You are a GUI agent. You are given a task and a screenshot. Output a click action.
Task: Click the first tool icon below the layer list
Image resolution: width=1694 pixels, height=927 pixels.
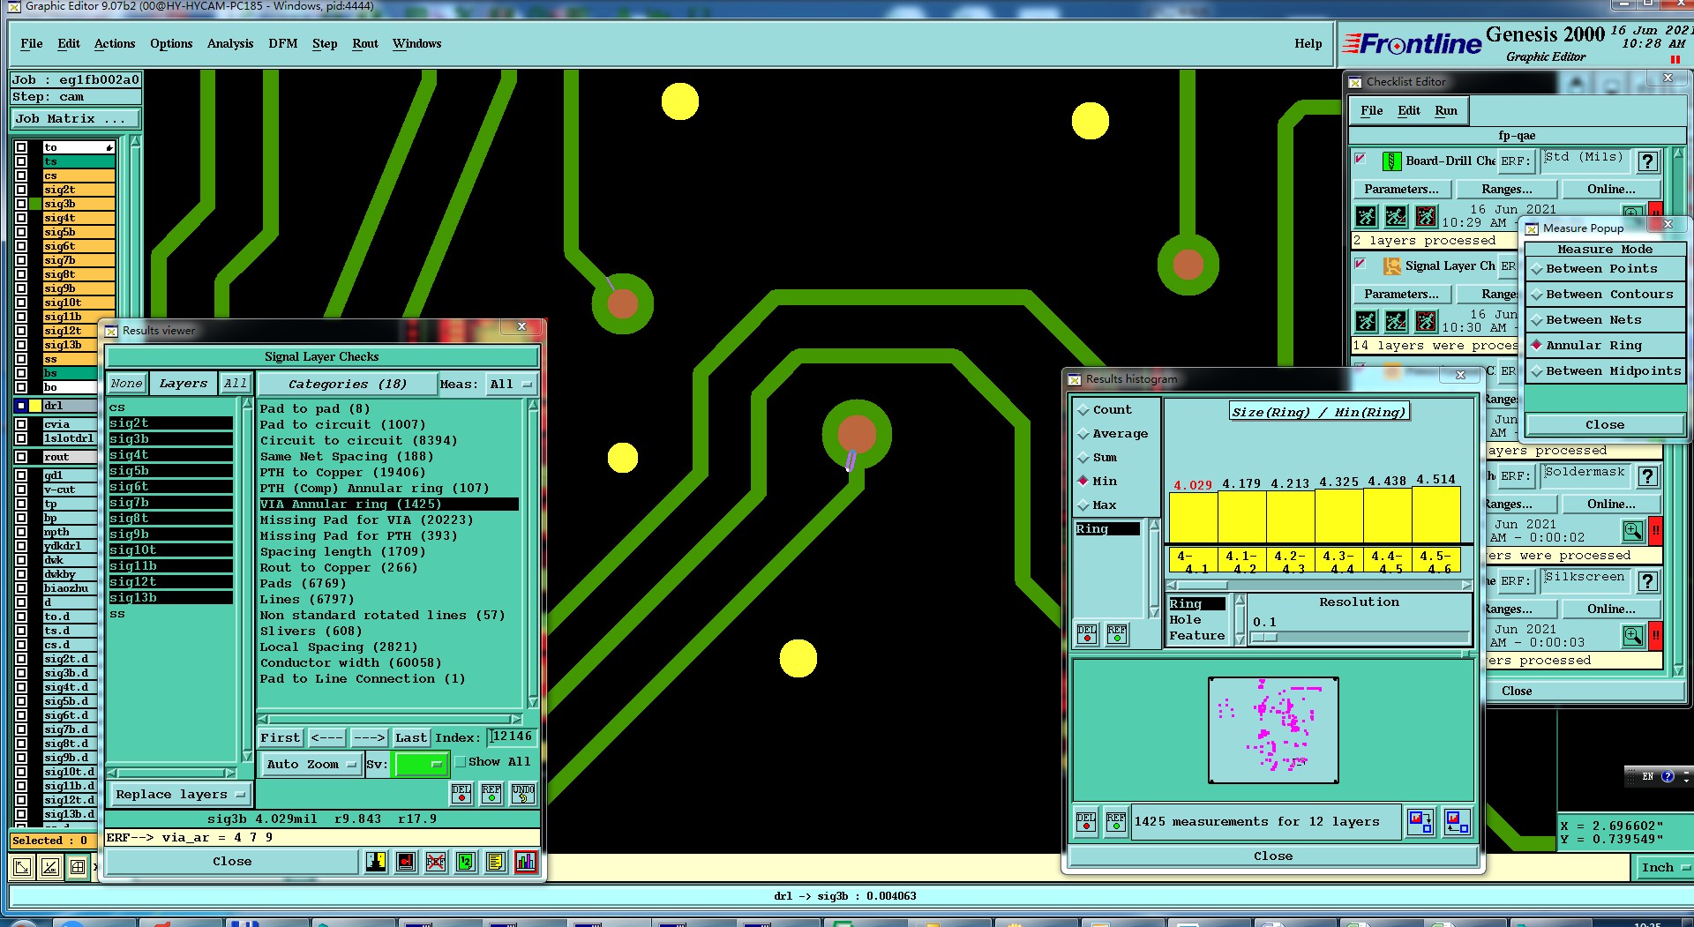click(x=21, y=867)
